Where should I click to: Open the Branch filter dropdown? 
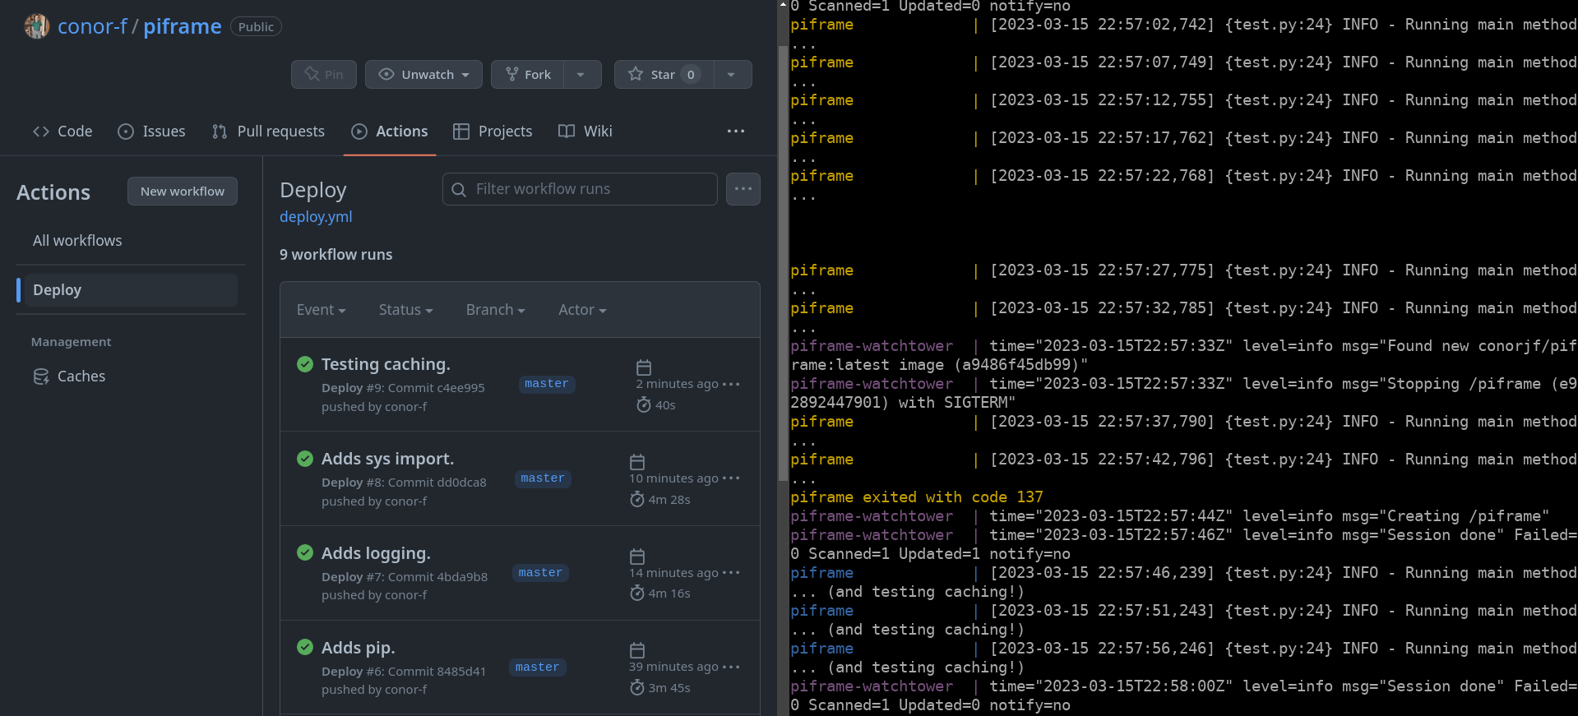point(495,310)
